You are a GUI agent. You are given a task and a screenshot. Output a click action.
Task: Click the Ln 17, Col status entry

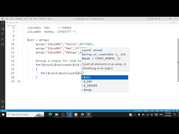tap(138, 111)
